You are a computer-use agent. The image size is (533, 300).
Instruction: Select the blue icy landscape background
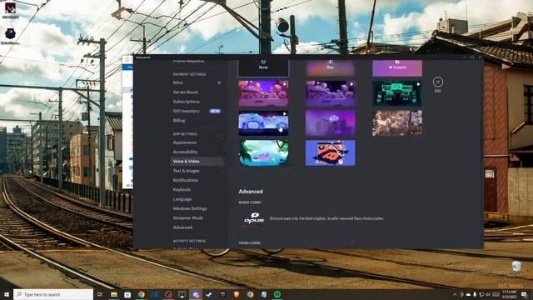263,122
